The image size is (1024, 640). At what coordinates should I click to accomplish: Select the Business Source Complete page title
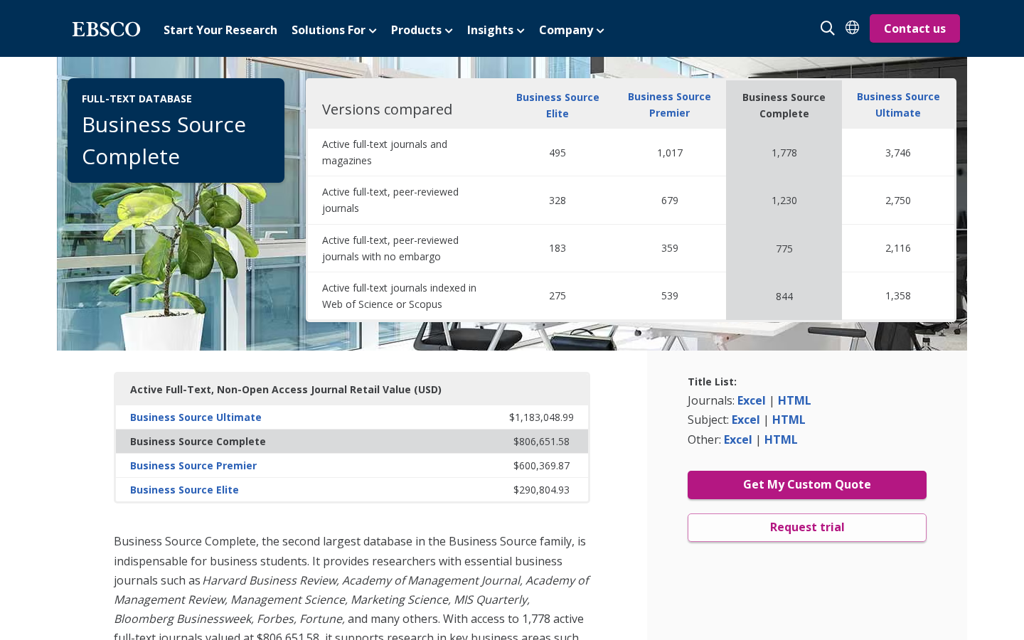click(x=164, y=140)
